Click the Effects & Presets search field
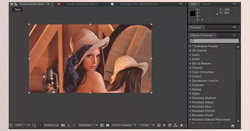Screen dimensions: 250x131 pyautogui.click(x=214, y=41)
